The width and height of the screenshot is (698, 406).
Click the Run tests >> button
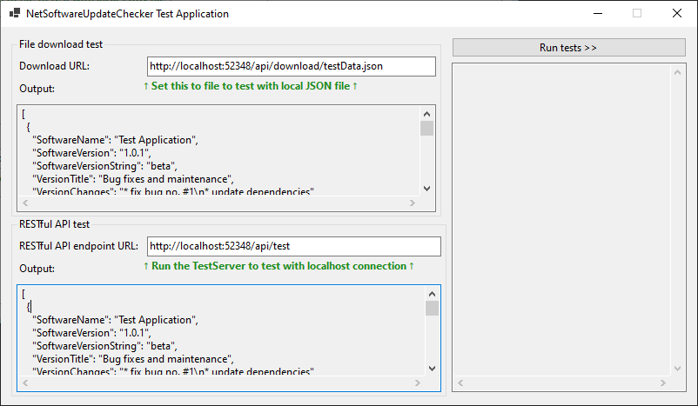click(x=568, y=48)
